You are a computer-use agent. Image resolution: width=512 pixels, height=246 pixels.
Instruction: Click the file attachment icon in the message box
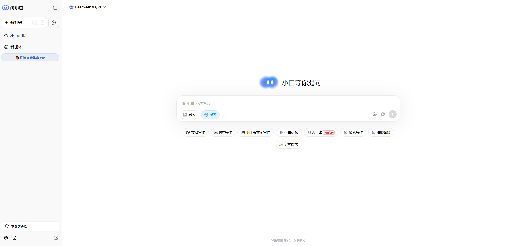point(383,114)
